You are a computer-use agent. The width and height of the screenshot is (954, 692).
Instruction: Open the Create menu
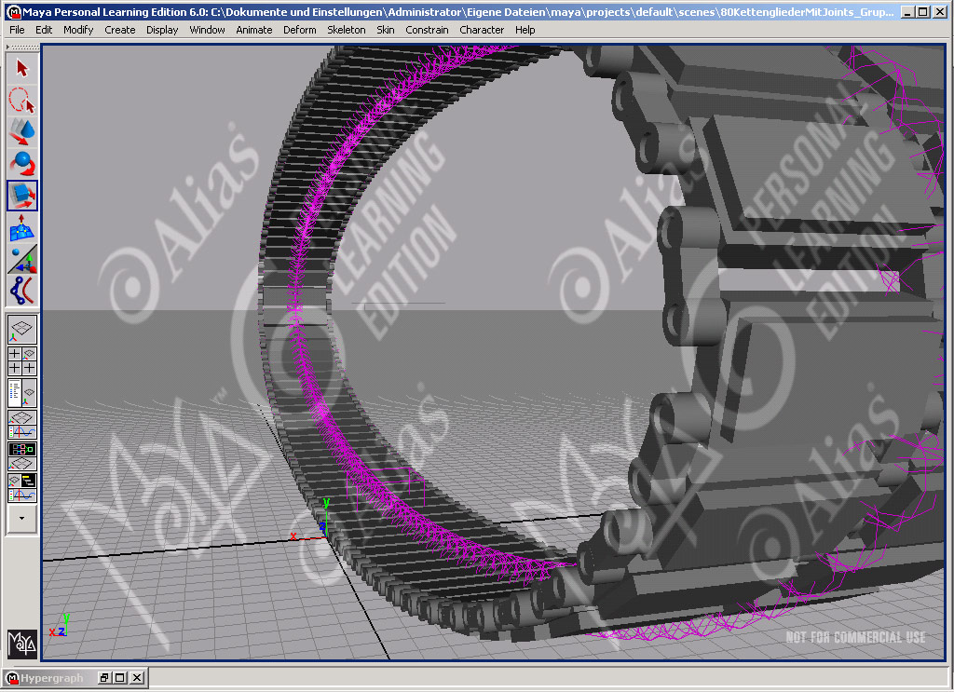tap(120, 30)
